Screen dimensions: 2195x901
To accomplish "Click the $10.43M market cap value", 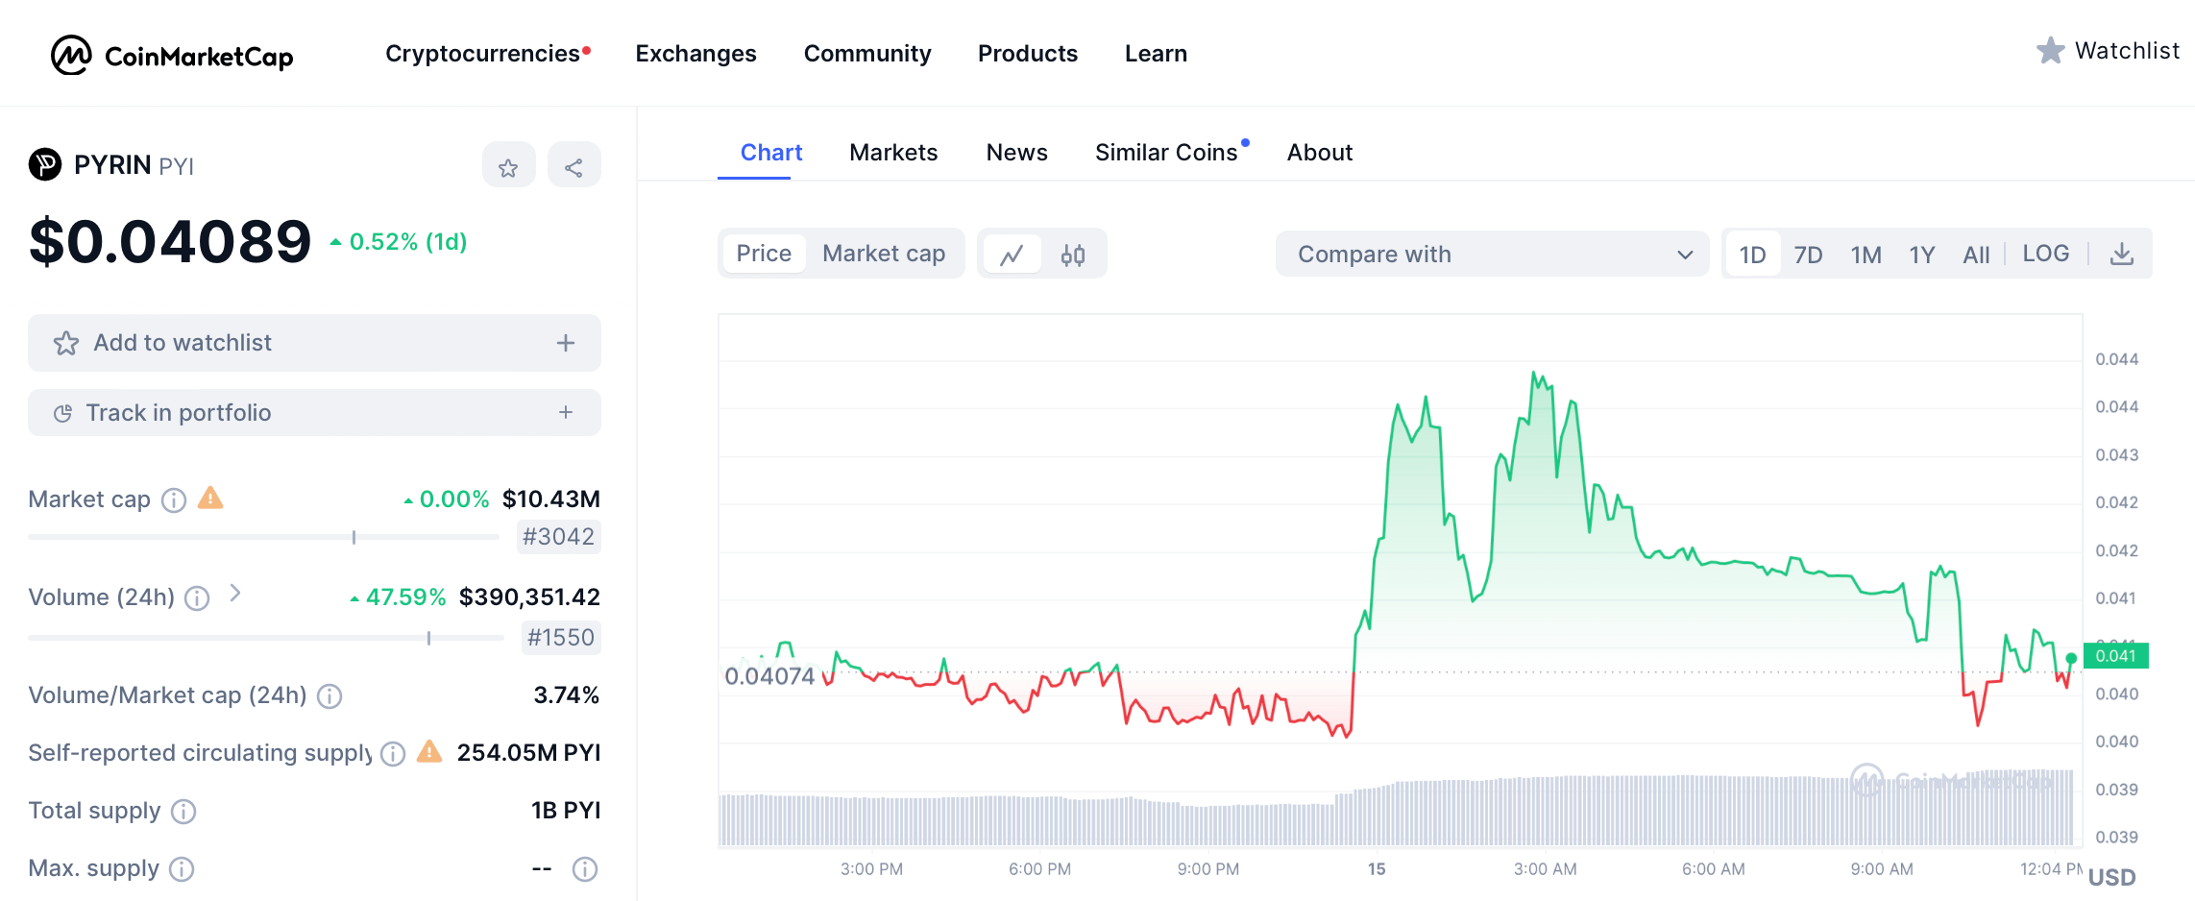I will point(550,499).
